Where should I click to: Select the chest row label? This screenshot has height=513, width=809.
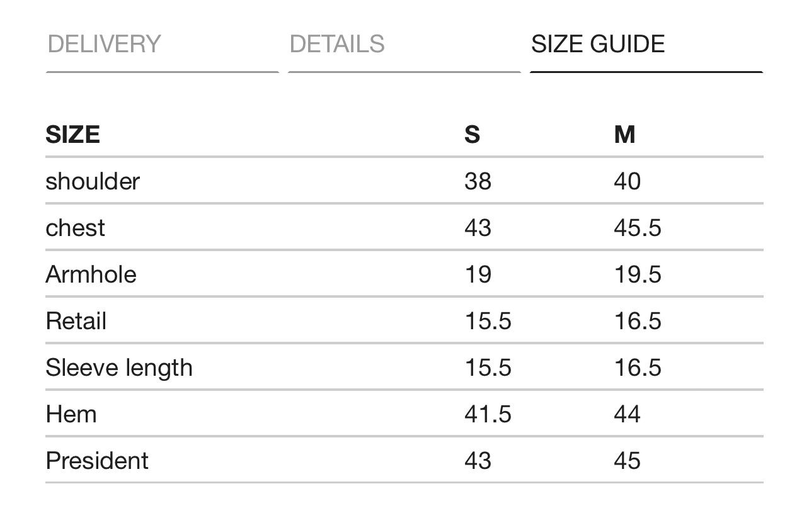(x=75, y=228)
